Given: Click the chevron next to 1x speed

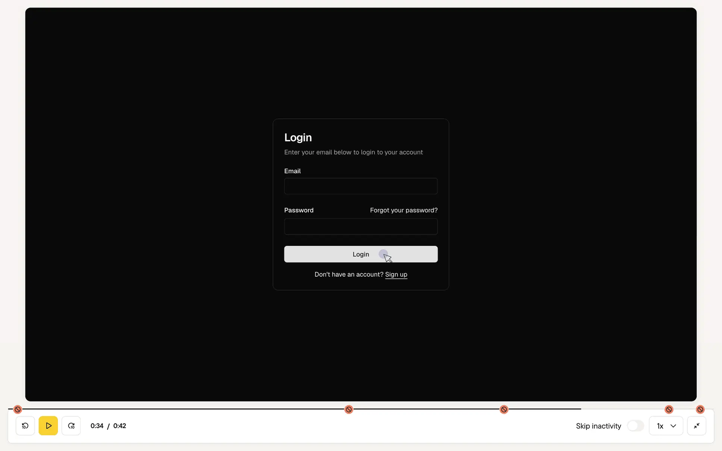Looking at the screenshot, I should coord(673,426).
